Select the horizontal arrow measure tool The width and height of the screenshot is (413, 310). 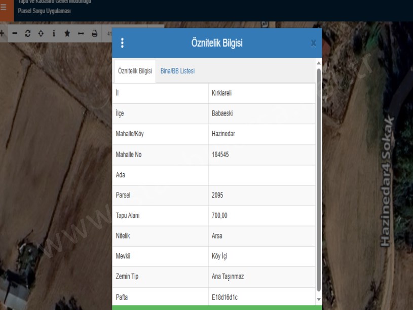[x=81, y=33]
